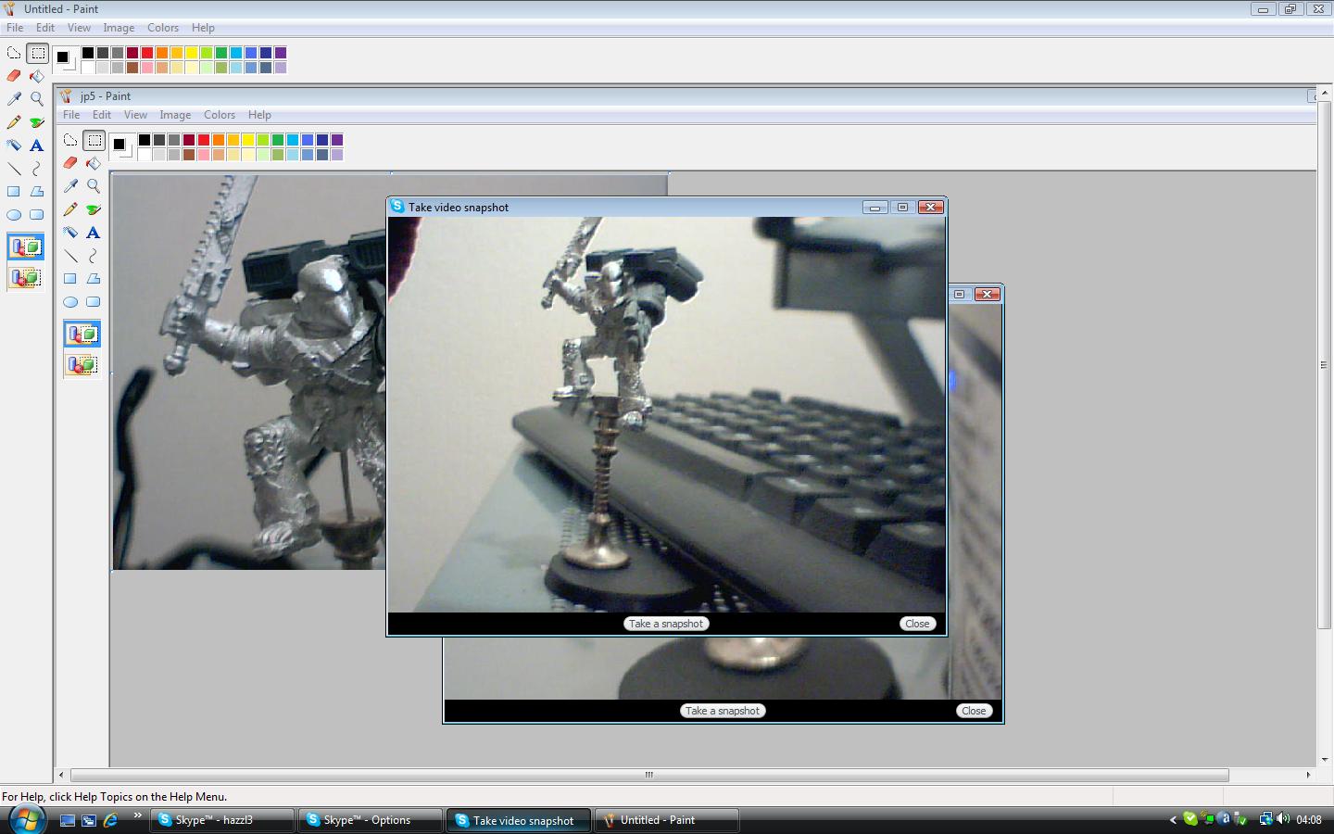This screenshot has width=1334, height=834.
Task: Open the Image menu of Untitled - Paint
Action: click(x=119, y=28)
